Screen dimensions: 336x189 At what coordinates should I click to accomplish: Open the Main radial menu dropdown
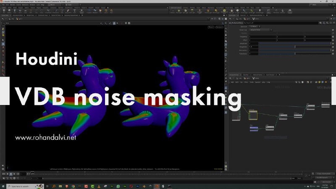[x=72, y=5]
